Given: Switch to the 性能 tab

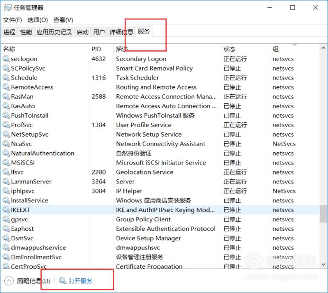Looking at the screenshot, I should (x=26, y=32).
